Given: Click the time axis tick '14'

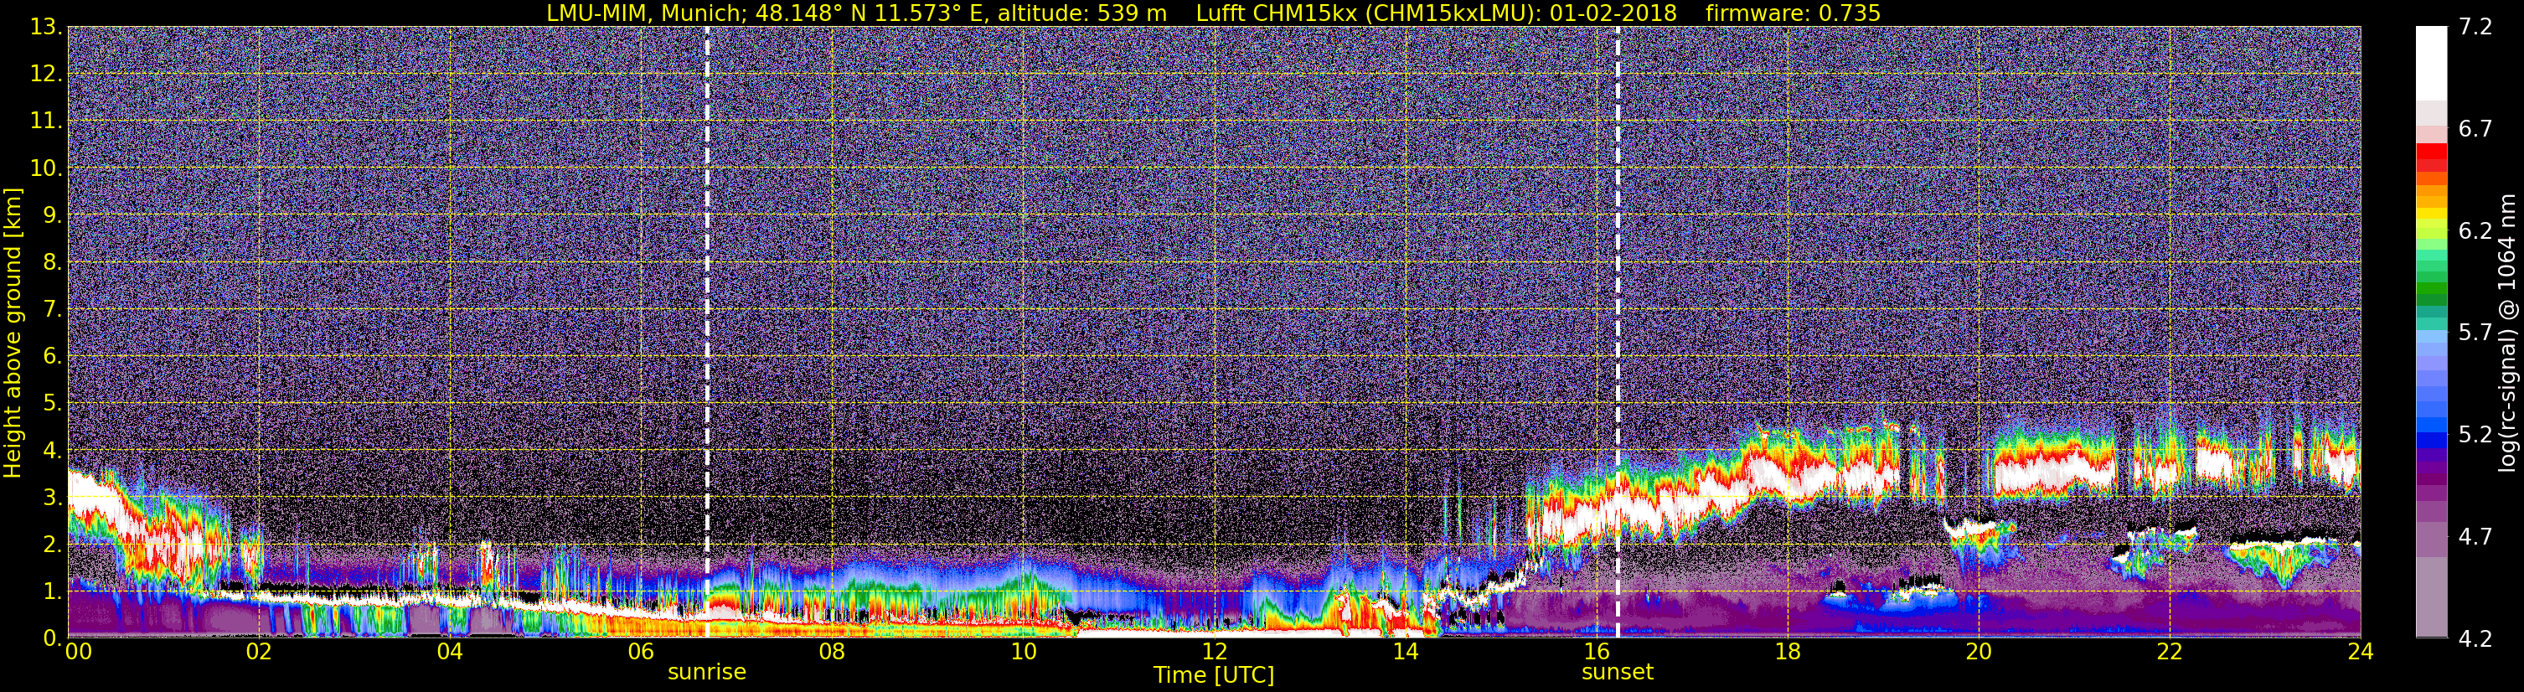Looking at the screenshot, I should (x=1405, y=652).
